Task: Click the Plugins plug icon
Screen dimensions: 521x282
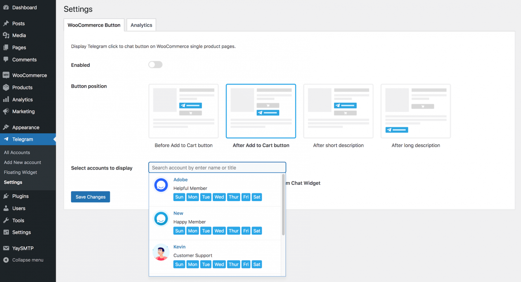Action: [6, 196]
